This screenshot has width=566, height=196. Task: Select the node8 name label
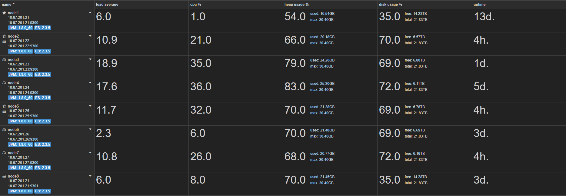tap(13, 176)
